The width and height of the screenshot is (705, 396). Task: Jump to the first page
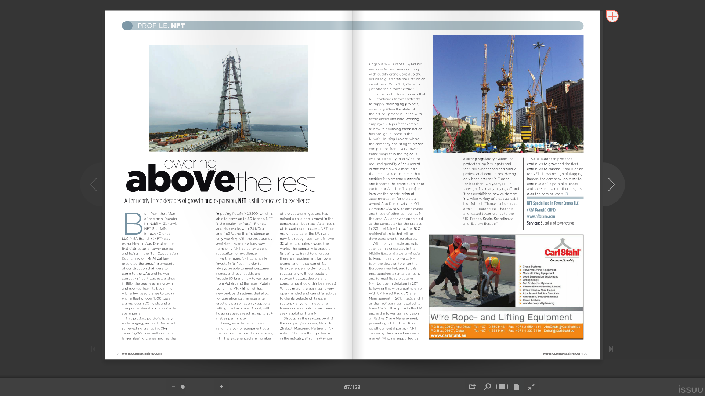(93, 349)
